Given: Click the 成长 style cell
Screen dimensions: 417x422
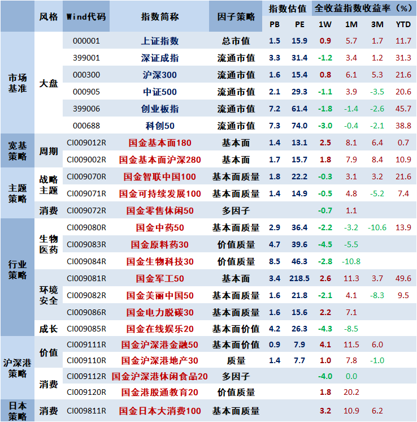Looking at the screenshot, I should 49,329.
